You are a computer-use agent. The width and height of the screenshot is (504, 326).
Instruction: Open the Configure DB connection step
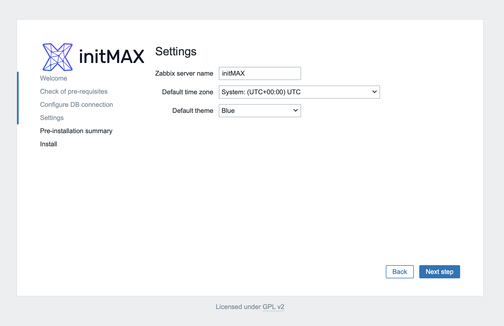(x=76, y=104)
